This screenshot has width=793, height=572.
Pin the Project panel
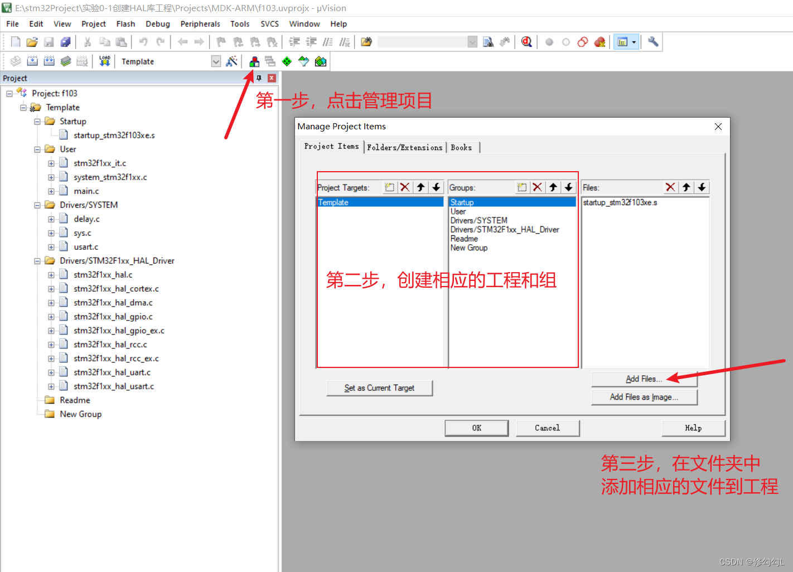point(259,78)
